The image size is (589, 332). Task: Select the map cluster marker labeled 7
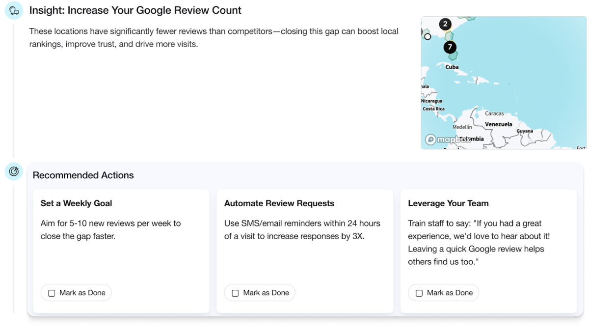450,48
